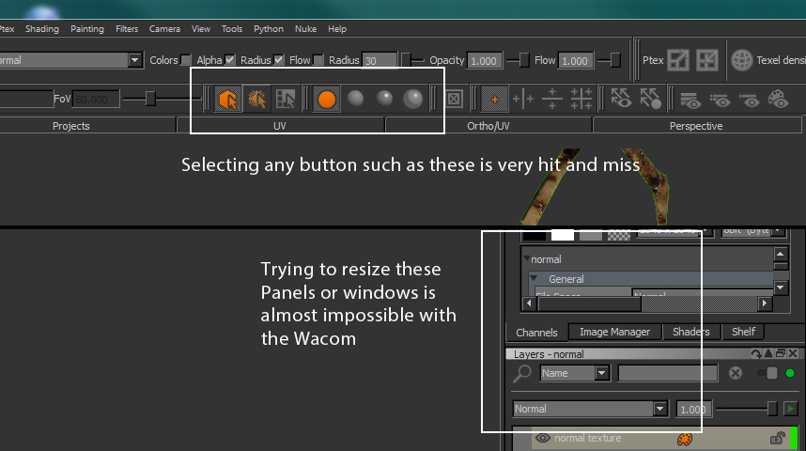Select the face selection mode icon

tap(286, 99)
